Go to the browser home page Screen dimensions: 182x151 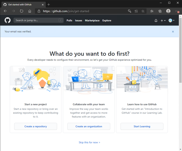tap(30, 11)
